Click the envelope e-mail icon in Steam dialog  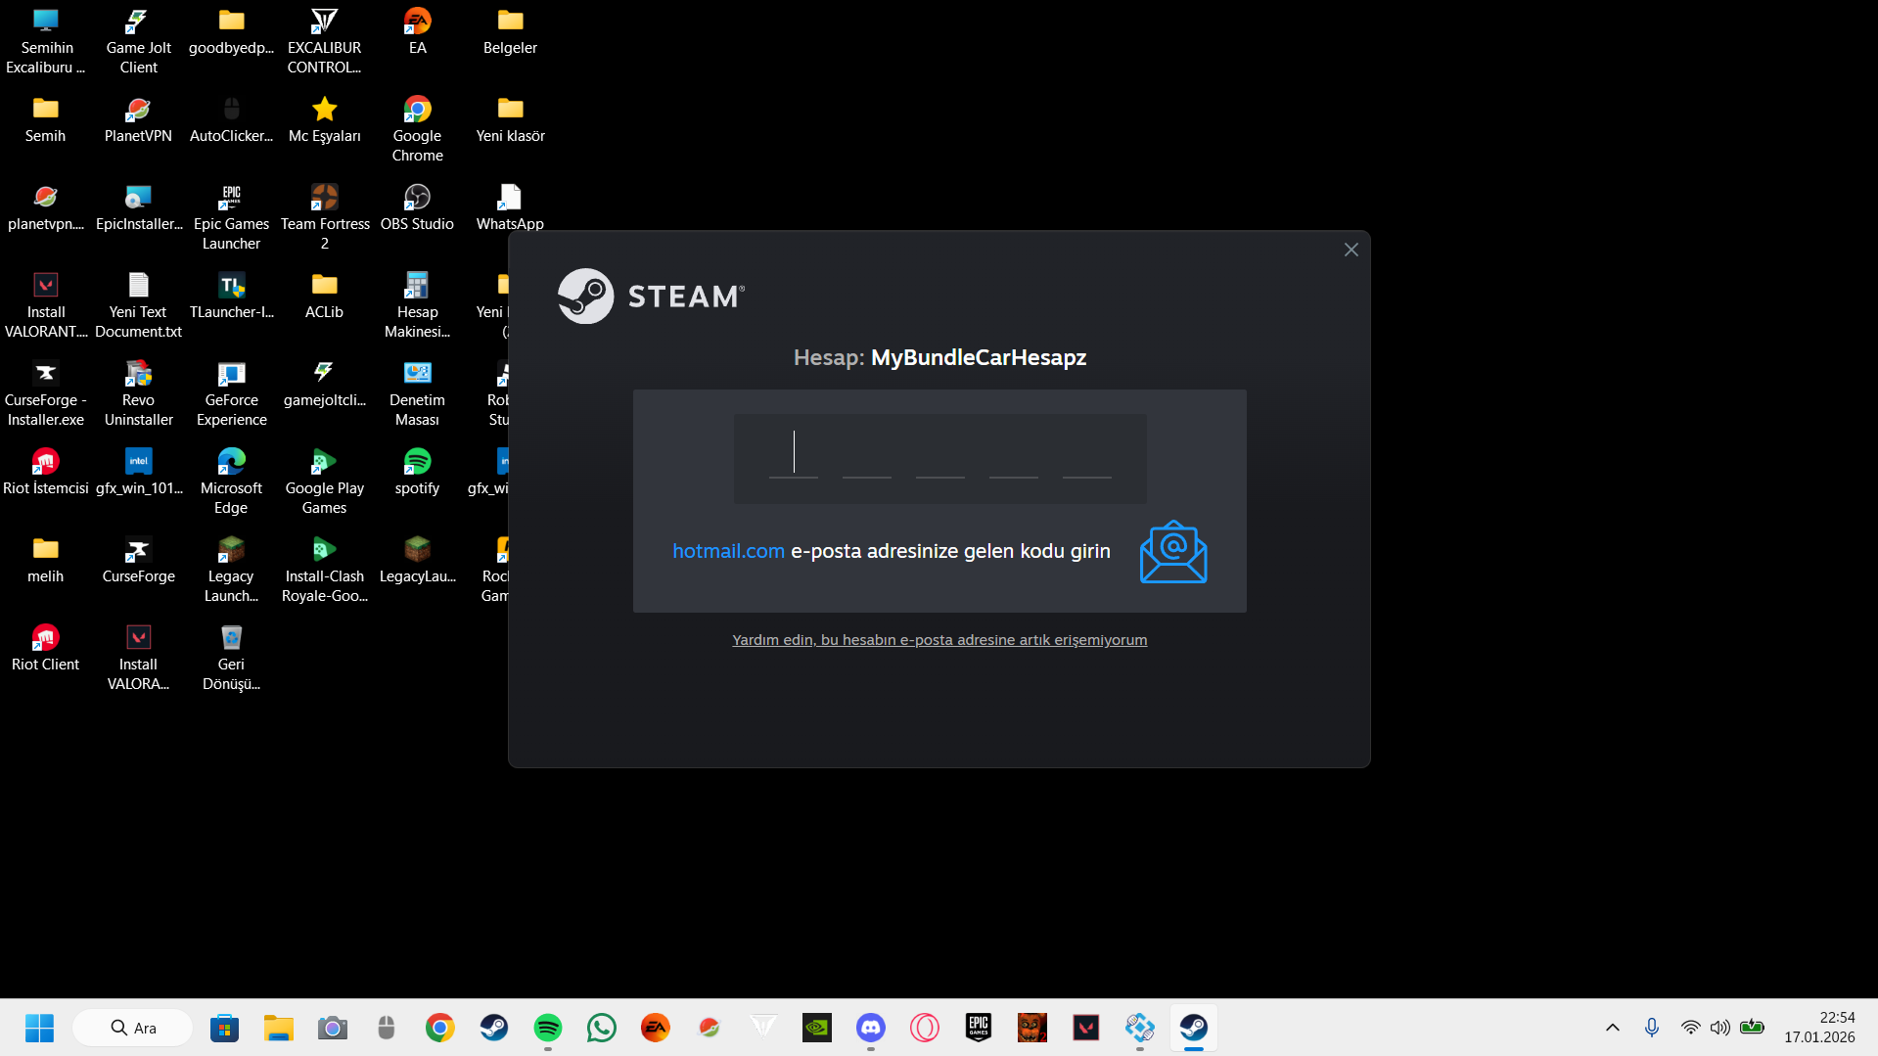click(1173, 552)
